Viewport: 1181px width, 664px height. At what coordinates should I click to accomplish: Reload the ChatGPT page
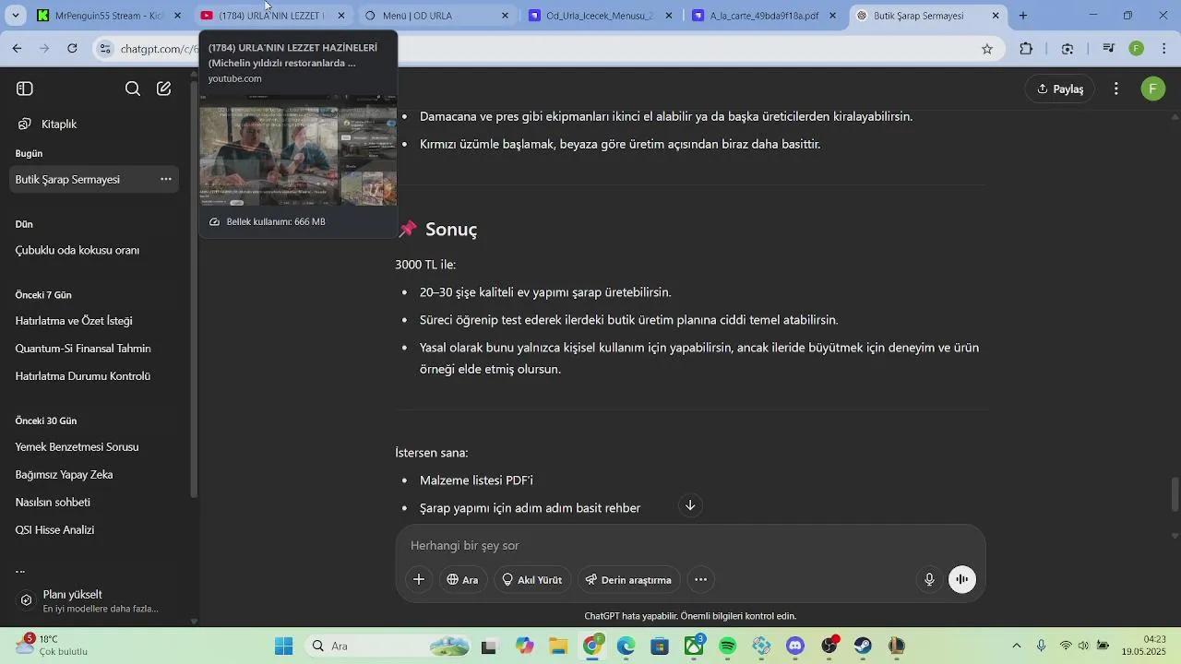[x=73, y=48]
